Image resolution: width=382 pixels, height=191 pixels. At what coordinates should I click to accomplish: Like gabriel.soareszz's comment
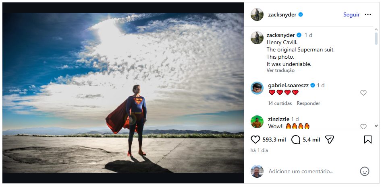363,93
